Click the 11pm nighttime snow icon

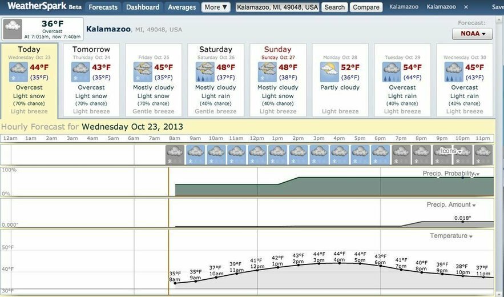pyautogui.click(x=483, y=155)
